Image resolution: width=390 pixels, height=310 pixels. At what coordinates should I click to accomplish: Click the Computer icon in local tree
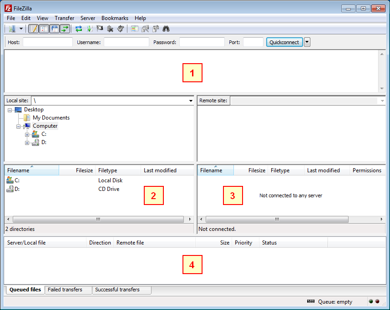coord(27,126)
